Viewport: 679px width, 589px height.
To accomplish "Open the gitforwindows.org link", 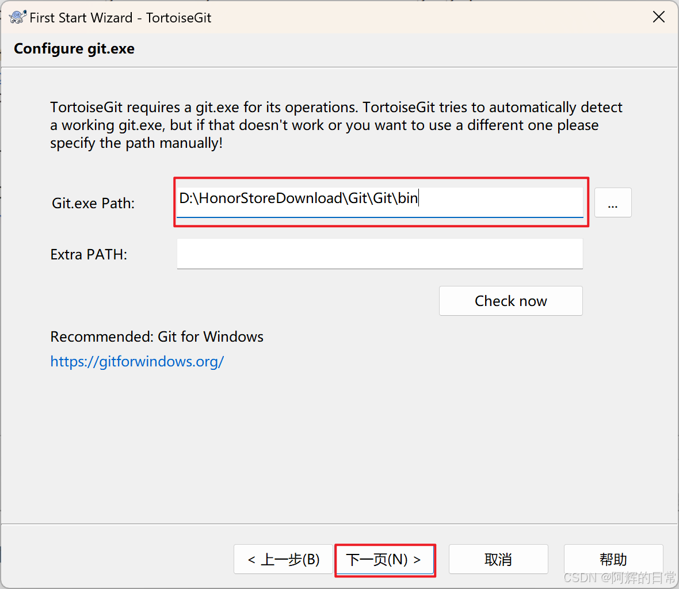I will tap(137, 361).
